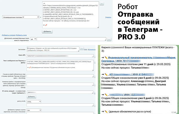This screenshot has height=114, width=179.
Task: Click the empty input below parse_mode dropdown
Action: (x=60, y=105)
